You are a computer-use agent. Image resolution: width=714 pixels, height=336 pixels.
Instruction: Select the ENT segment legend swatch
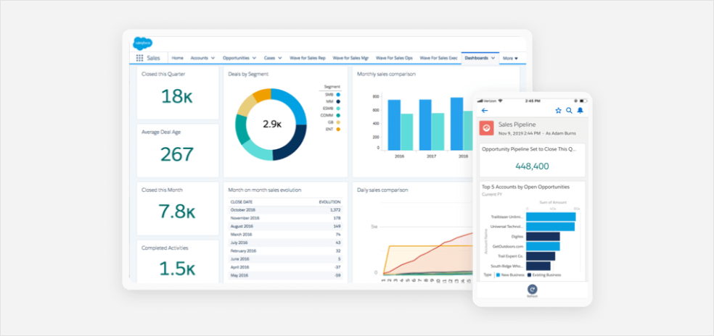point(338,129)
